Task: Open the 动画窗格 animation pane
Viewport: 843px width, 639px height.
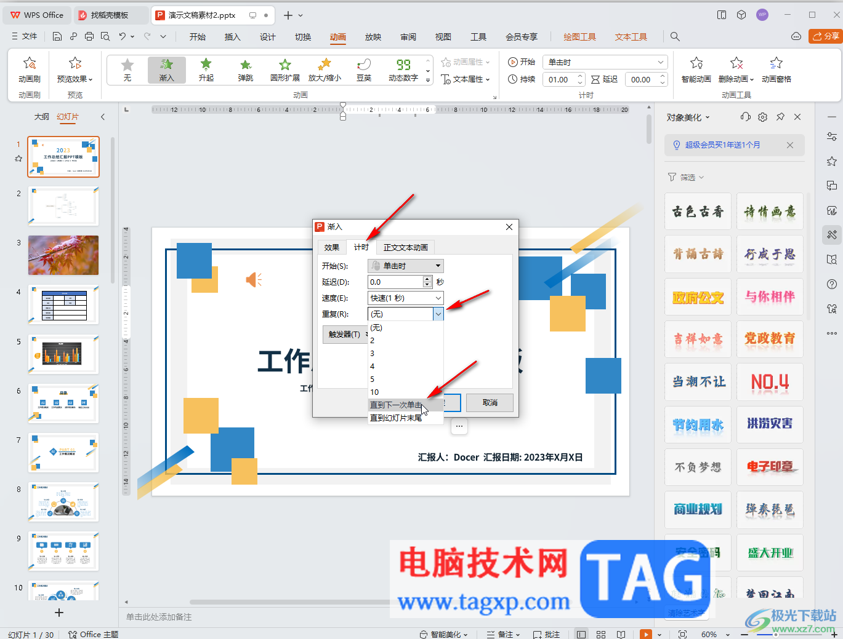Action: [x=776, y=69]
